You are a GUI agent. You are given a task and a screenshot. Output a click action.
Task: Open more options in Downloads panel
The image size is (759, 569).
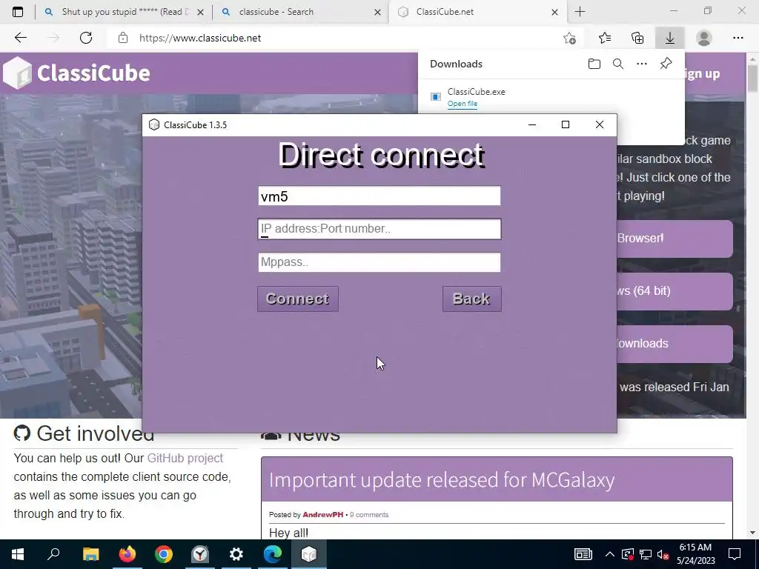click(642, 64)
